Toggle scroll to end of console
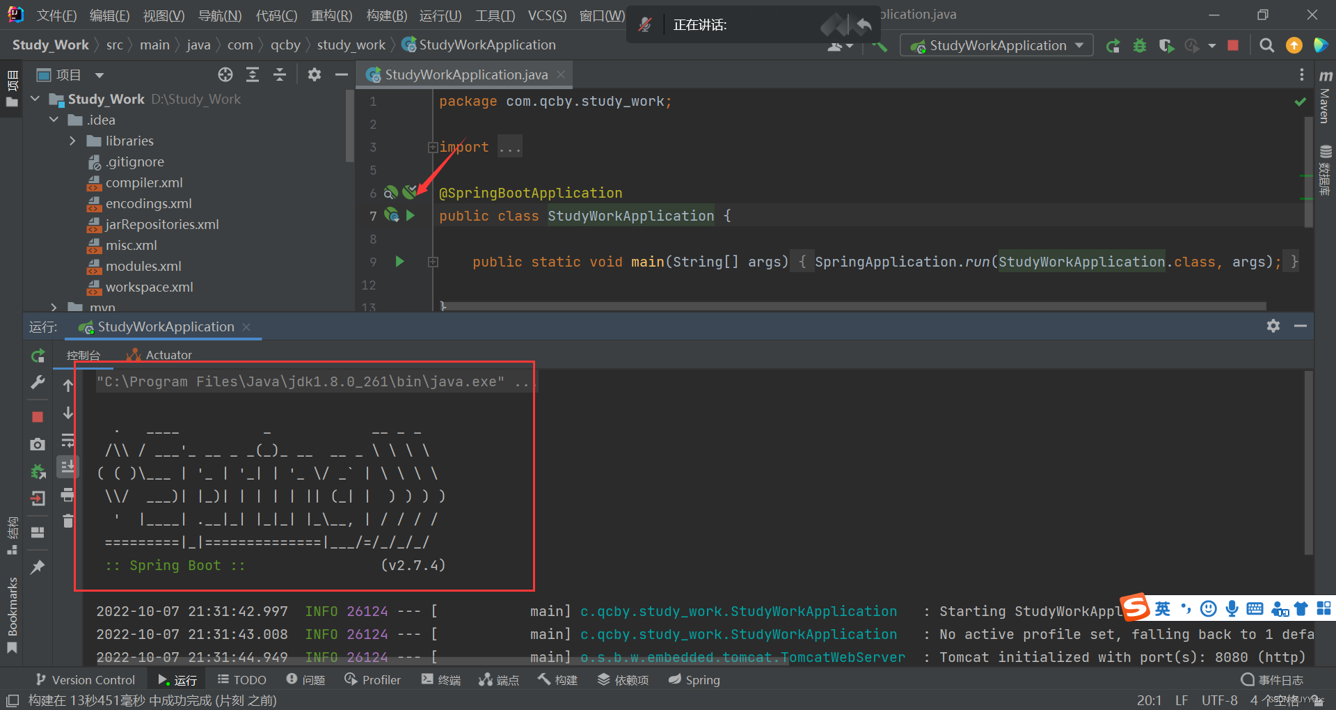 pyautogui.click(x=67, y=466)
